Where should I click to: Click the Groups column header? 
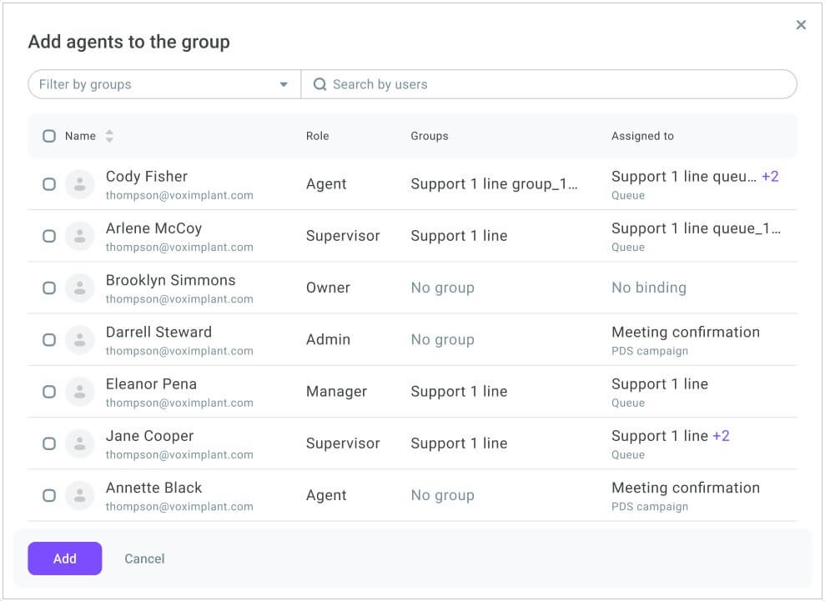coord(430,136)
